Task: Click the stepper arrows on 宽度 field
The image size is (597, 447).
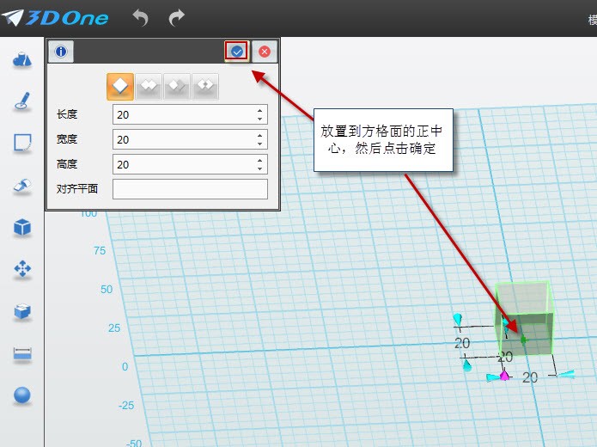Action: (259, 139)
